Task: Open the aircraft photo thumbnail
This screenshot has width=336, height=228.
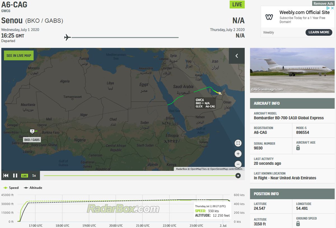Action: point(292,70)
